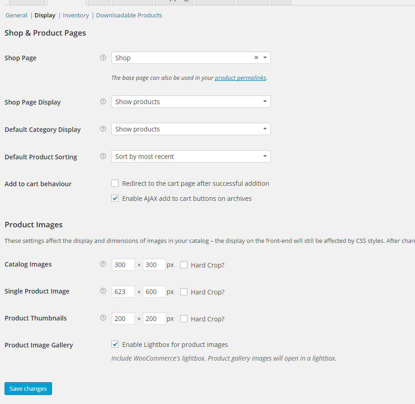Screen dimensions: 415x404
Task: Click the Single Product Image width field
Action: (123, 292)
